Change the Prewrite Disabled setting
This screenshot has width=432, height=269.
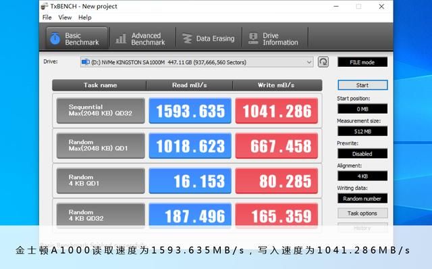[x=362, y=153]
